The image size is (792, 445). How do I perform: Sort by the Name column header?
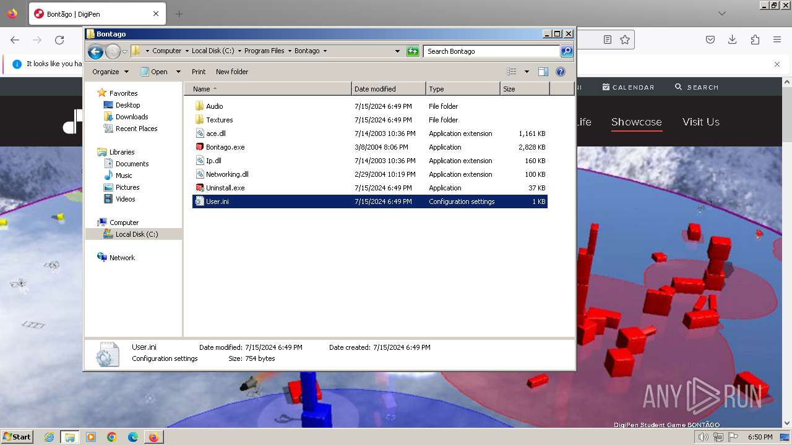click(267, 89)
